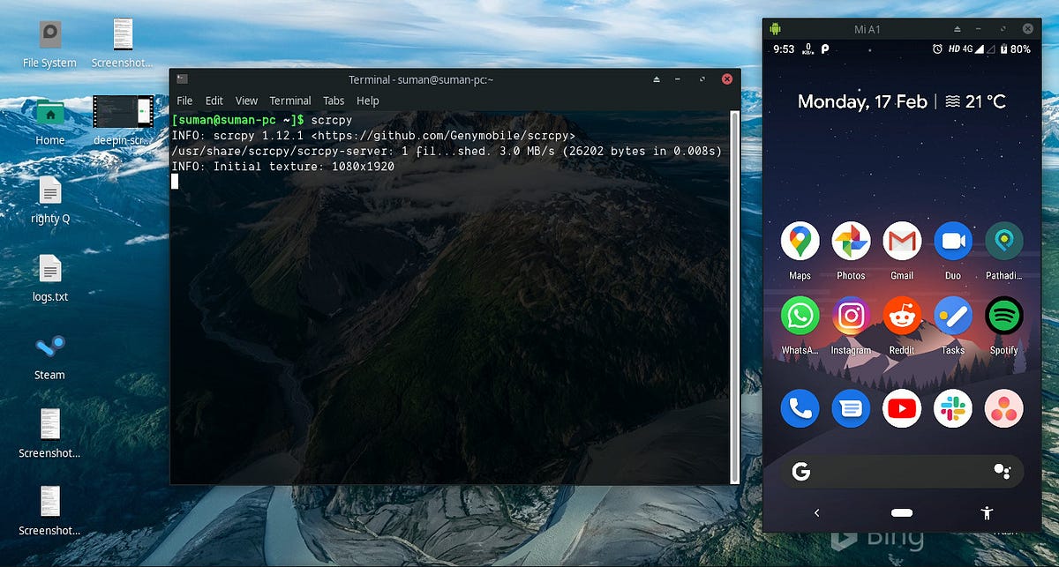This screenshot has width=1059, height=567.
Task: Open the Gmail app
Action: coord(901,241)
